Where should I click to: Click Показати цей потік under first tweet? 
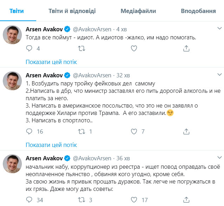pos(51,62)
